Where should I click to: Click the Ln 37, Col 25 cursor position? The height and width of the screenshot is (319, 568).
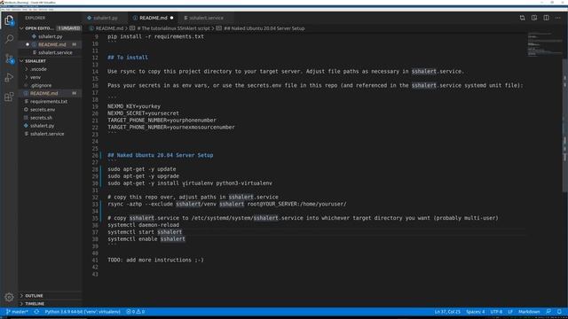pos(447,312)
